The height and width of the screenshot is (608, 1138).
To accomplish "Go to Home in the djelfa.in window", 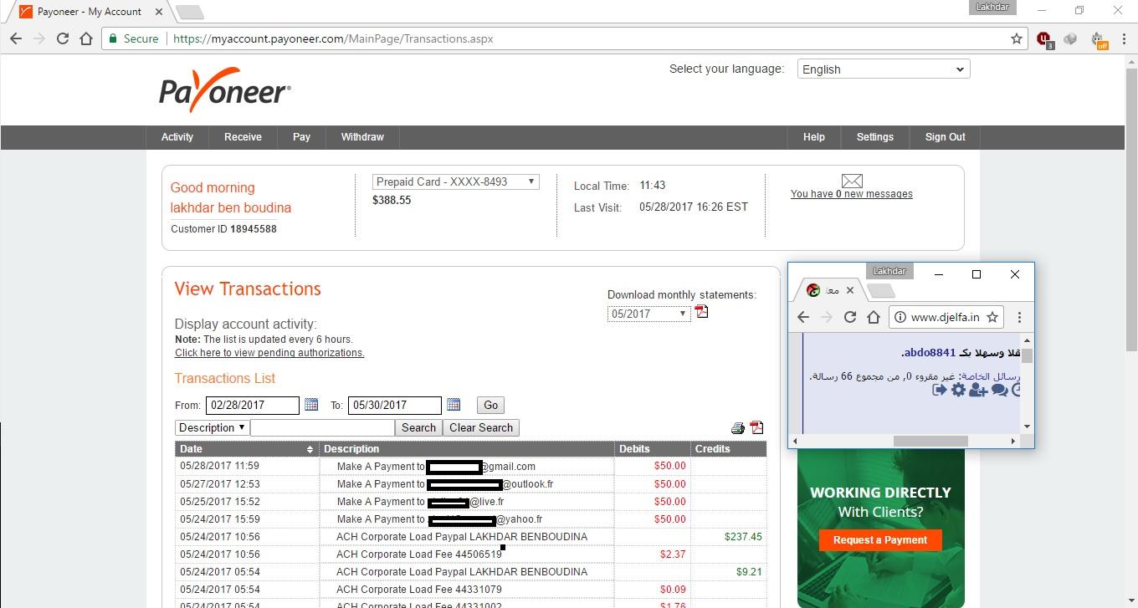I will (874, 317).
